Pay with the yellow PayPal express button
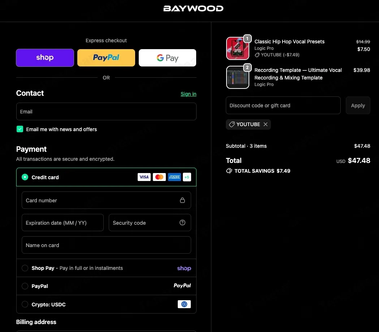This screenshot has width=379, height=332. pos(106,58)
